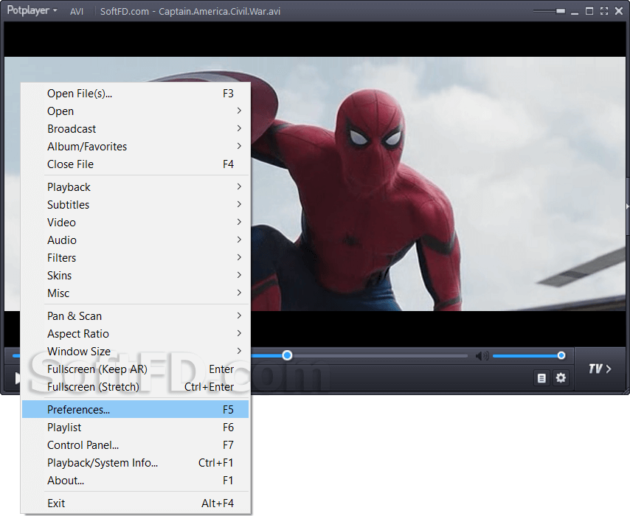Open Playback/System Info... menu entry
This screenshot has width=630, height=516.
click(x=136, y=463)
